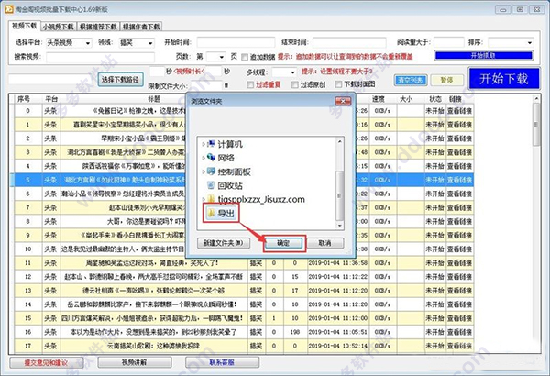The width and height of the screenshot is (550, 376).
Task: Close the 浏览文件夹 dialog
Action: (x=343, y=101)
